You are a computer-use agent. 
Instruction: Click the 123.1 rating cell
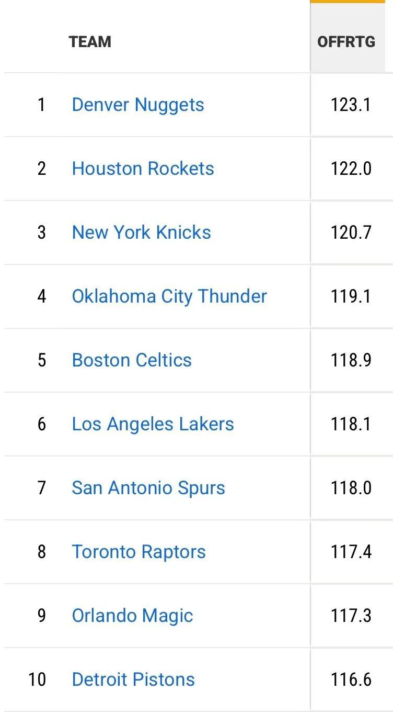[x=351, y=105]
